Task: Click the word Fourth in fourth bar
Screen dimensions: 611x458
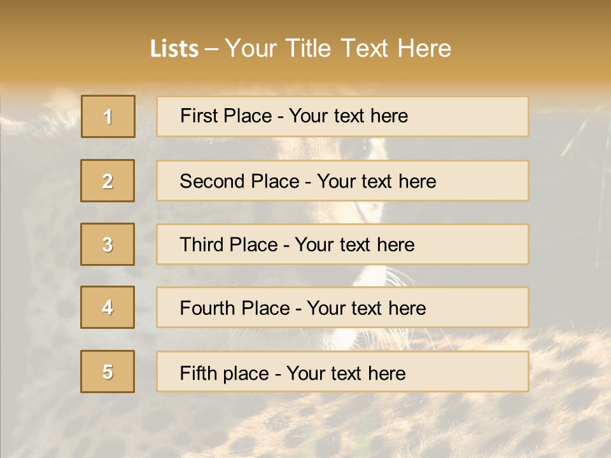Action: click(x=207, y=308)
